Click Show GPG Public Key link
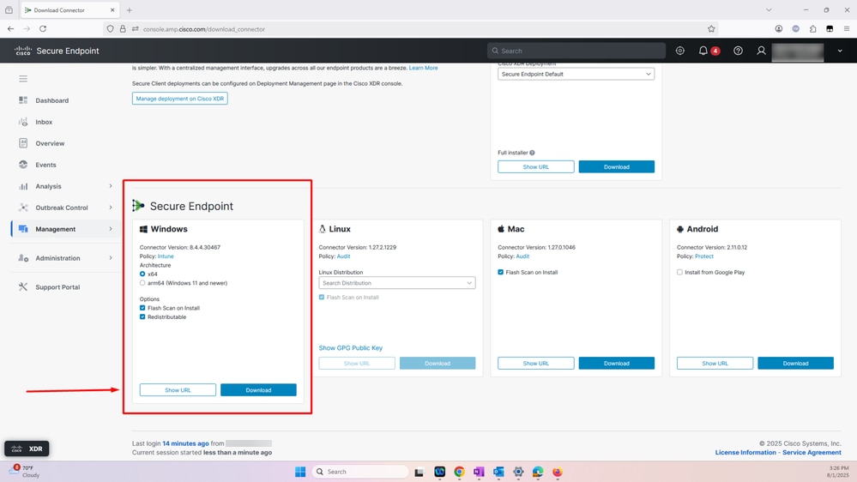Viewport: 857px width, 482px height. pyautogui.click(x=350, y=348)
